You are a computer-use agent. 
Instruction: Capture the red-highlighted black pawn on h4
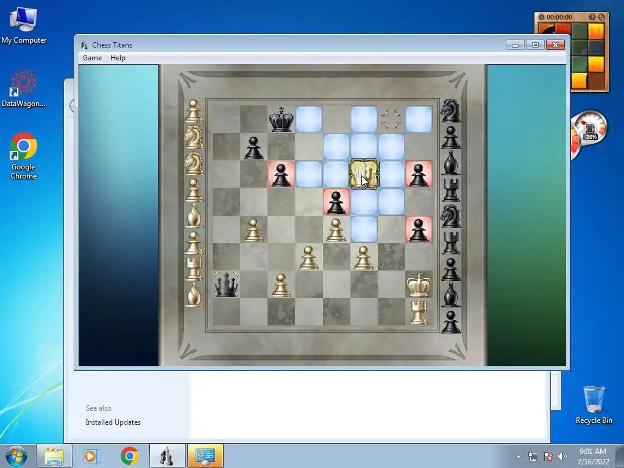point(418,229)
